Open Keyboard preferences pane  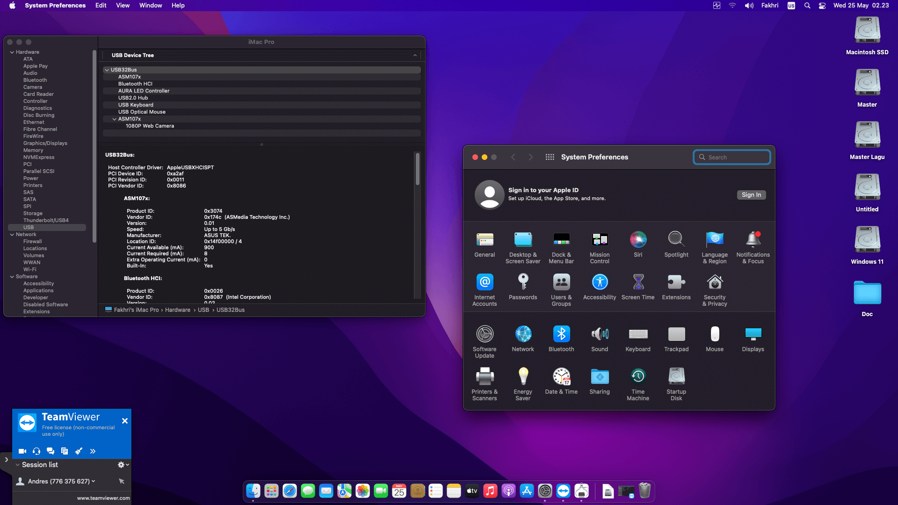pyautogui.click(x=638, y=339)
